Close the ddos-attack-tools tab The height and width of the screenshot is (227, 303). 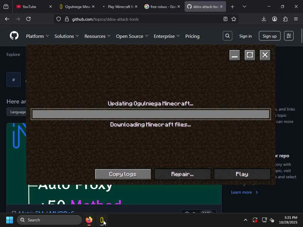221,7
